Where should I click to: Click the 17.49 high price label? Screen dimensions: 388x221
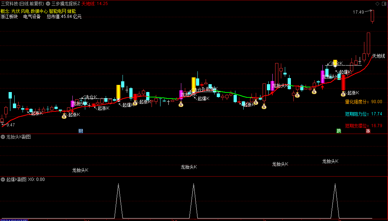[358, 12]
